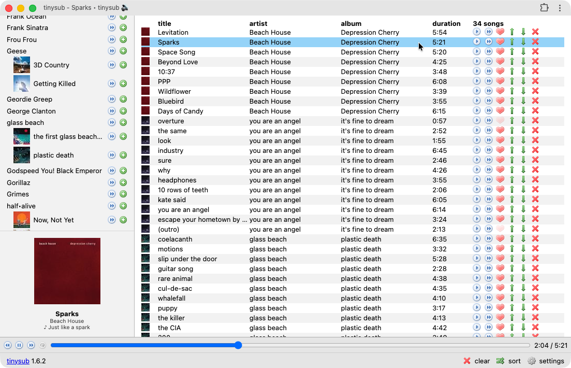The image size is (571, 368).
Task: Queue Frank Sinatra to play next
Action: point(111,27)
